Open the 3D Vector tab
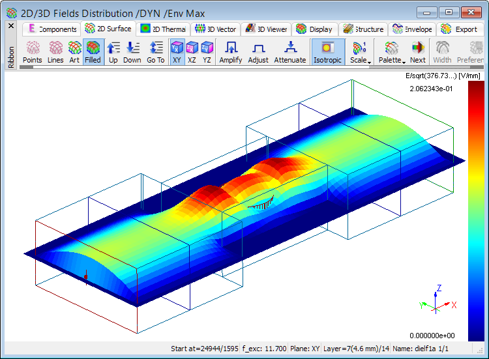489x359 pixels. (216, 29)
